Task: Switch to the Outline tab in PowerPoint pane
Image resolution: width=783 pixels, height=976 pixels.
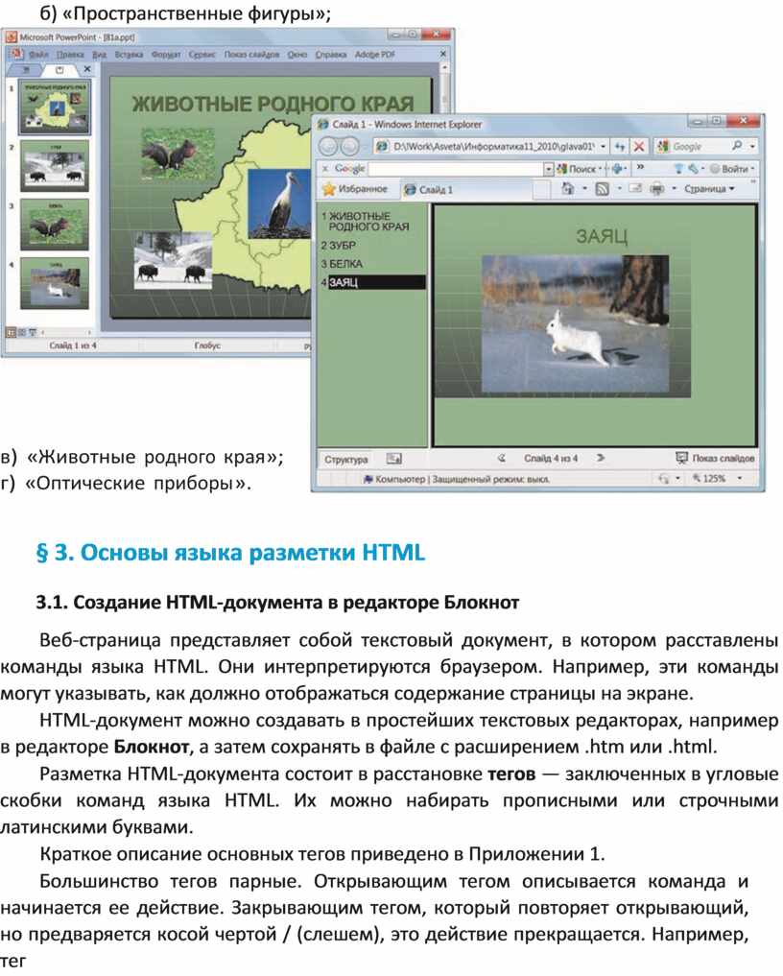Action: [27, 70]
